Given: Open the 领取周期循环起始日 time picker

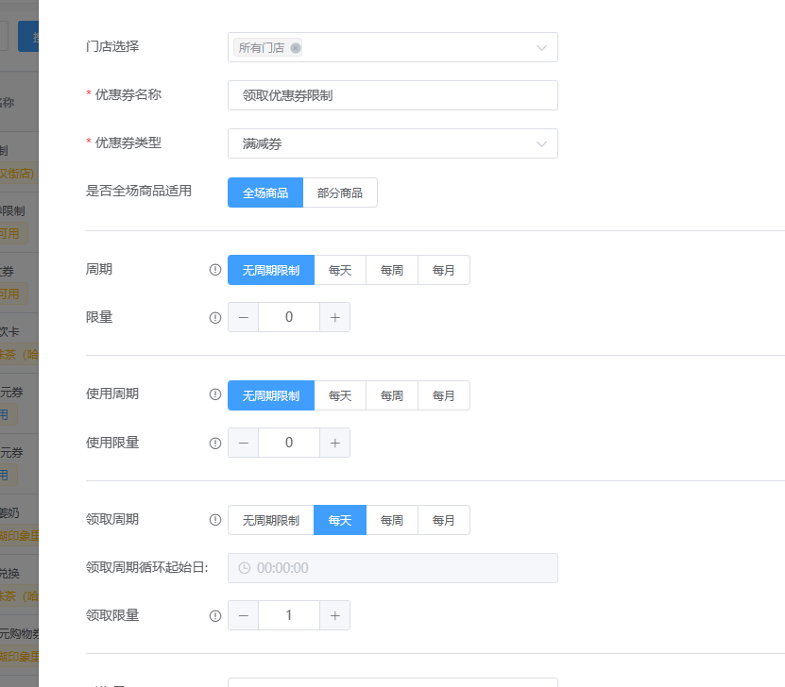Looking at the screenshot, I should coord(392,567).
